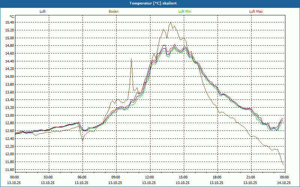Select the 14,00 y-axis value label

(9, 77)
